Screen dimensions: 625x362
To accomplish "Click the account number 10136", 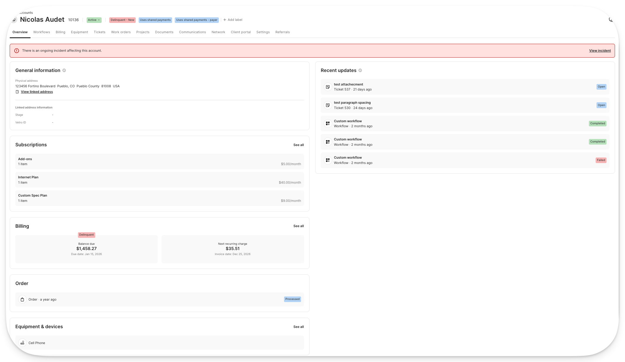I will (73, 20).
